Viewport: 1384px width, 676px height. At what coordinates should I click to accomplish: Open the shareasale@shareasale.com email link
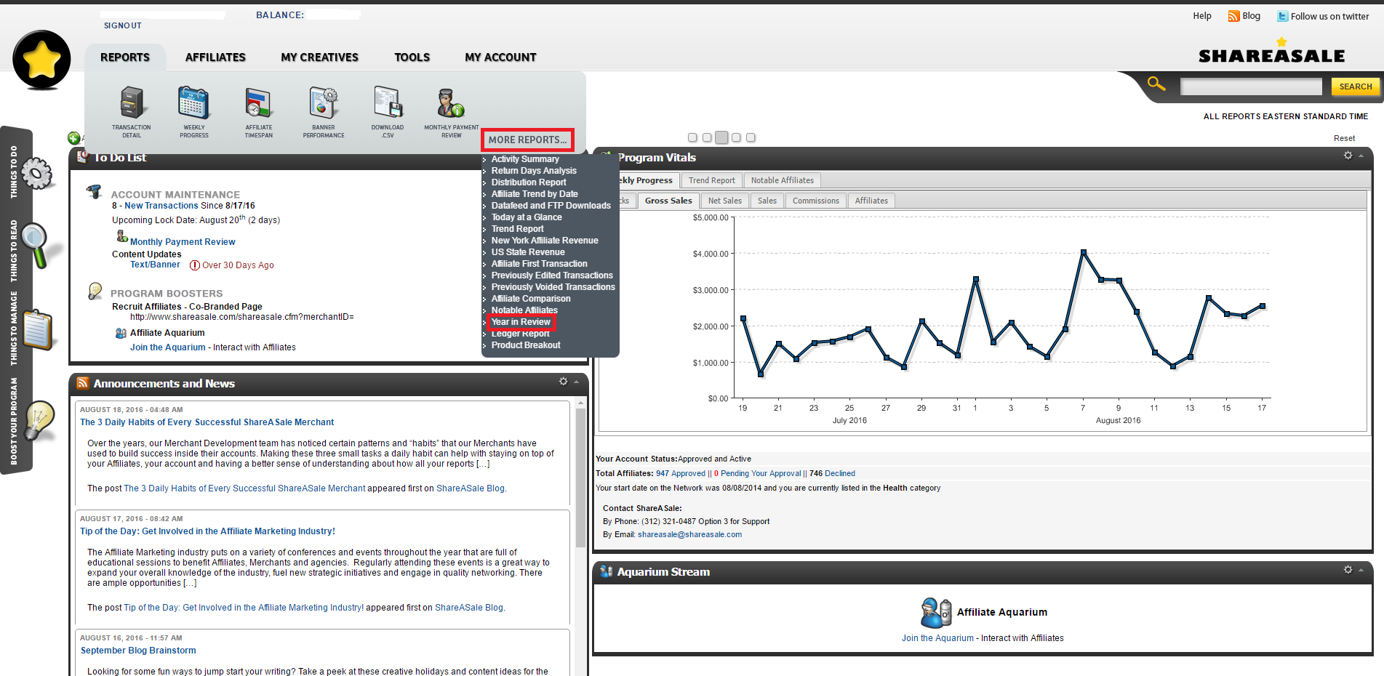689,534
